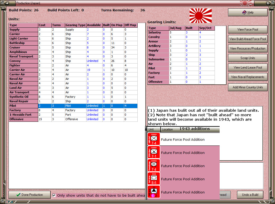This screenshot has height=204, width=275.
Task: Click the purple book Help icon
Action: coord(244,12)
